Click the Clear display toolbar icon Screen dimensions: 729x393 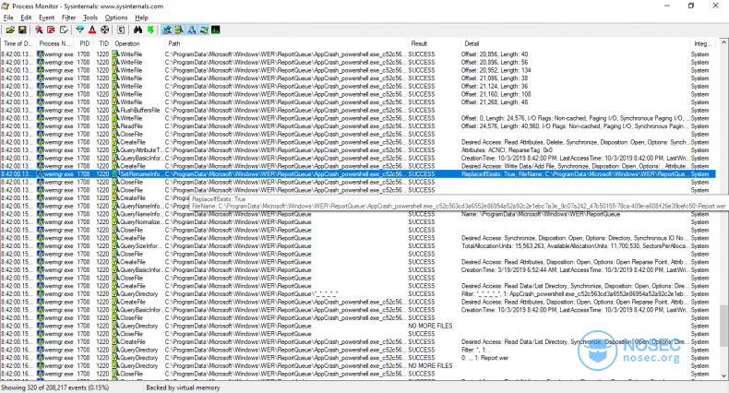click(64, 30)
